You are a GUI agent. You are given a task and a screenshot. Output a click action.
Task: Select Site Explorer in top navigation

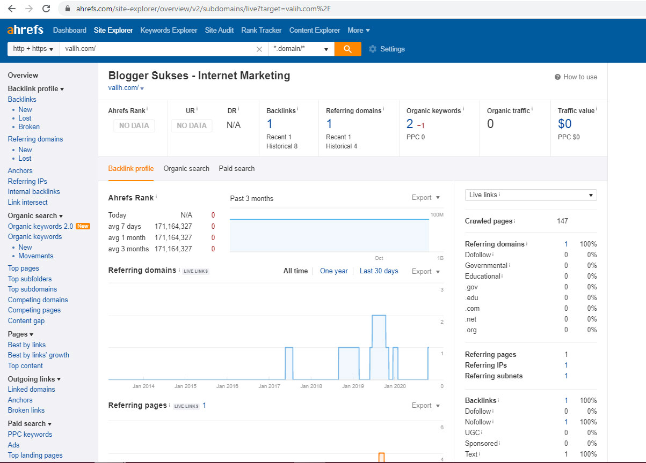click(x=113, y=30)
